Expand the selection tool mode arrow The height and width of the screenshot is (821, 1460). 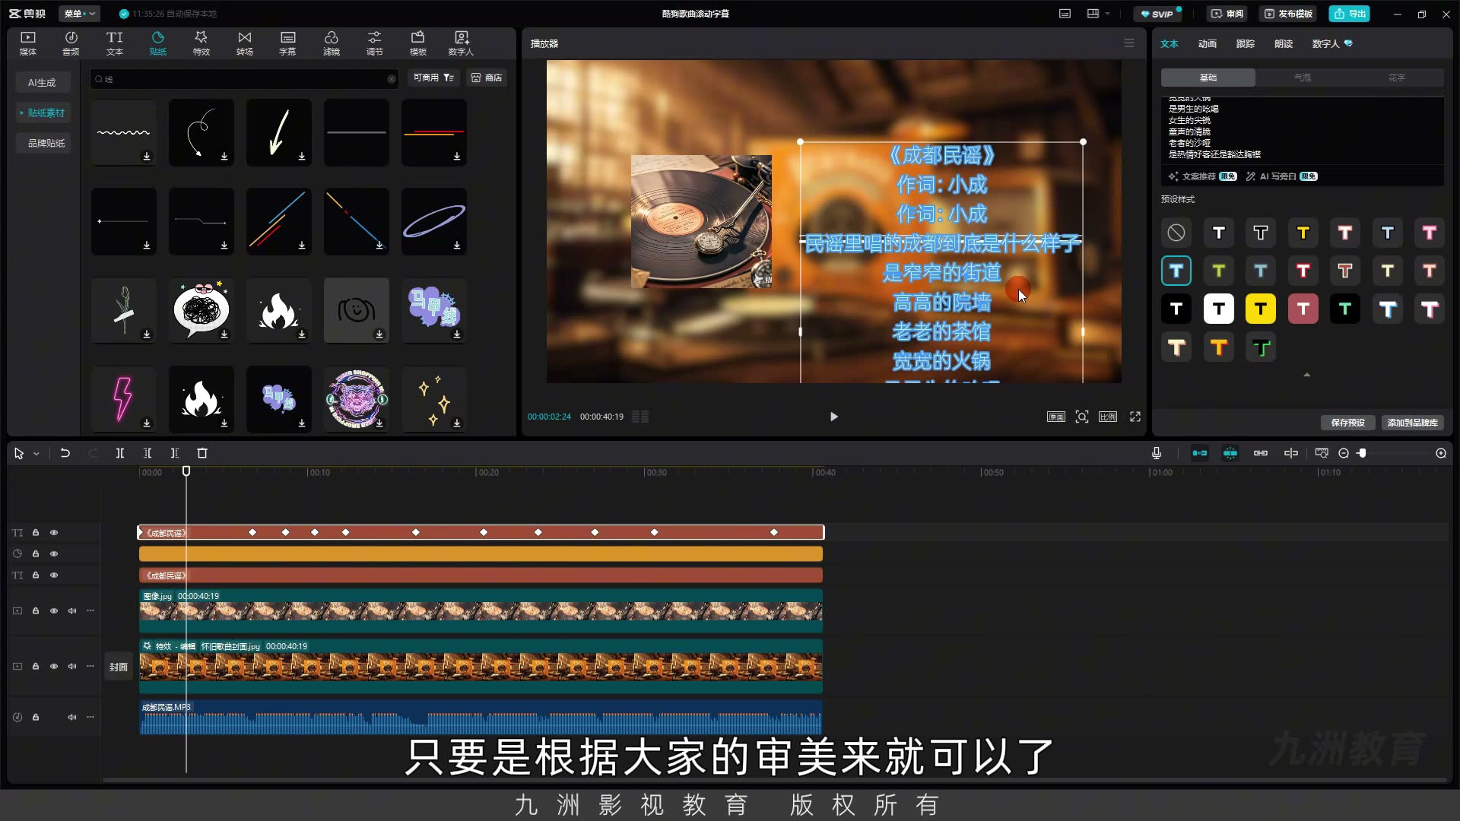coord(36,454)
